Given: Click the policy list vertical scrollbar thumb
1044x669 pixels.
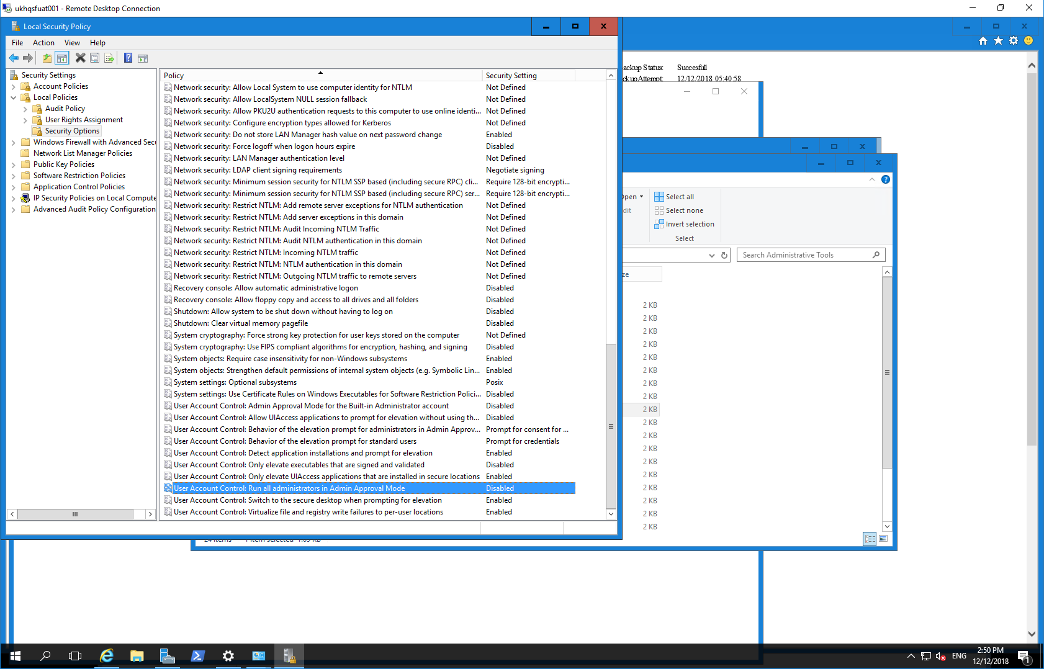Looking at the screenshot, I should (611, 426).
